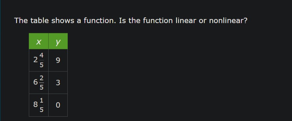Screen dimensions: 292x121
Task: Select the y value 9 cell
Action: (58, 60)
